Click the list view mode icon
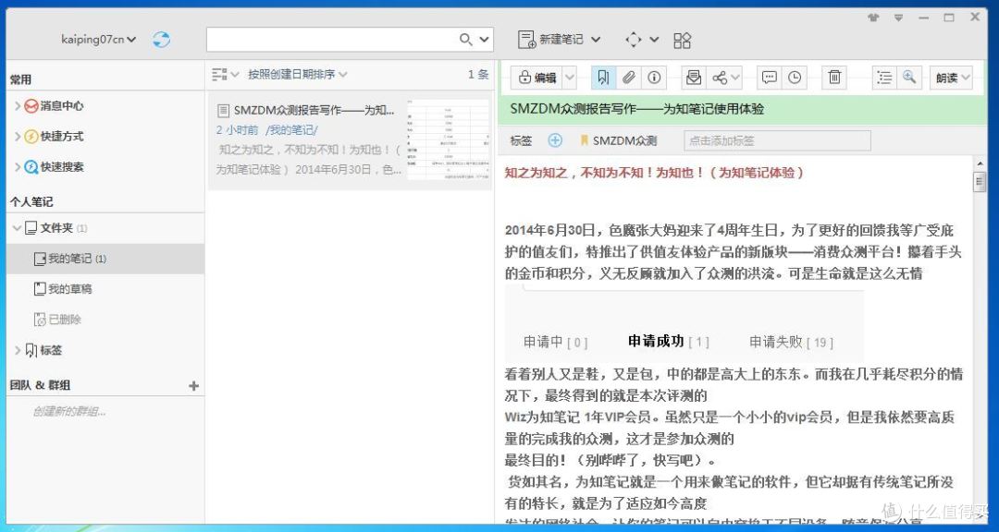This screenshot has height=532, width=999. [x=219, y=75]
